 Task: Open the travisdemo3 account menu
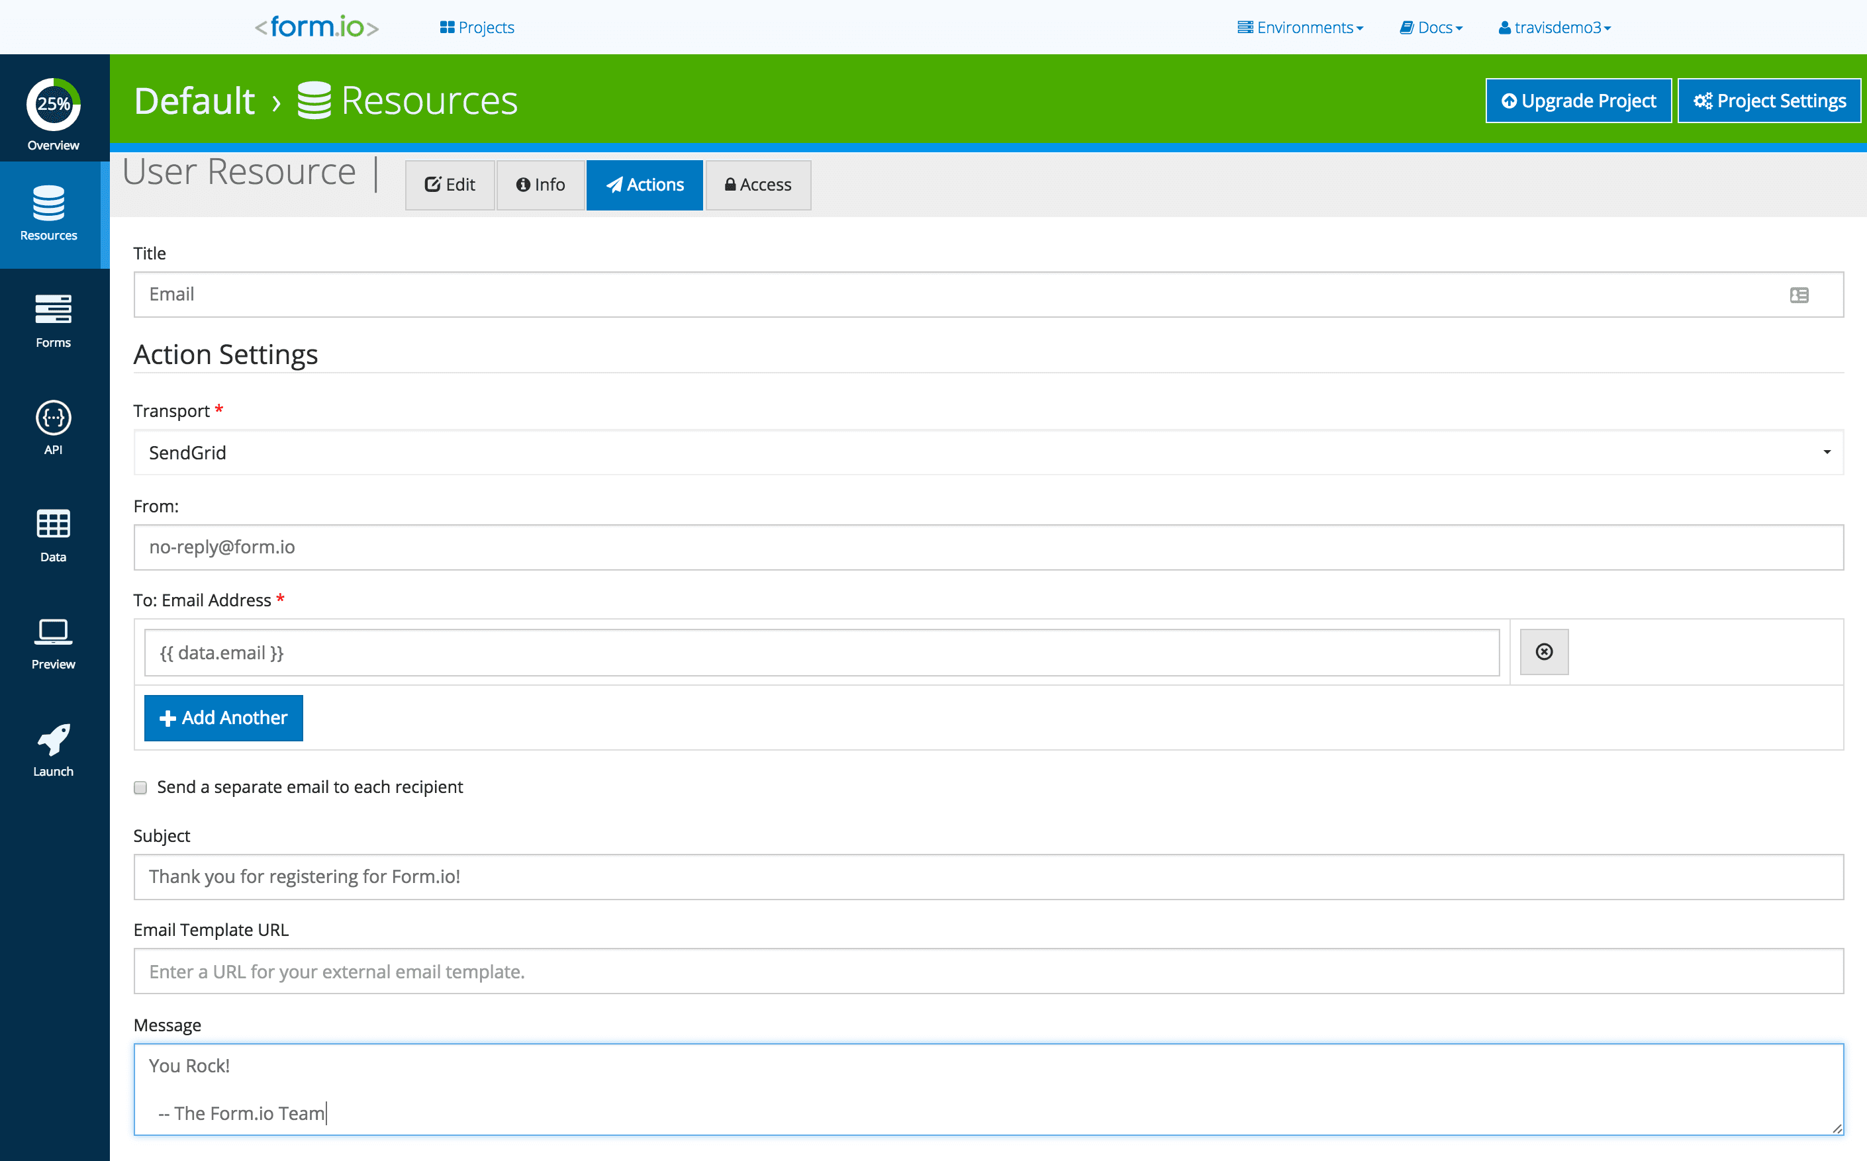(x=1554, y=27)
